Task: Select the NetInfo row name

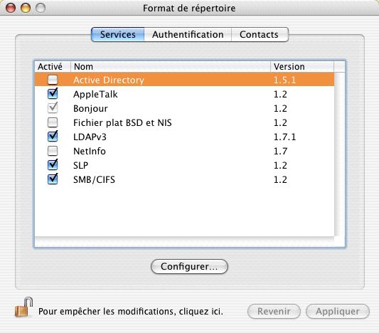Action: click(x=90, y=151)
